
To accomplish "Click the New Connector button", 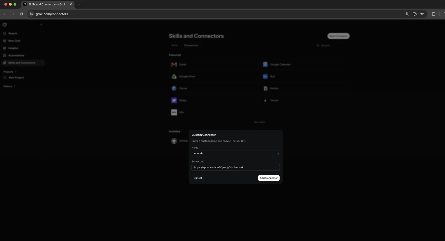I will [338, 36].
